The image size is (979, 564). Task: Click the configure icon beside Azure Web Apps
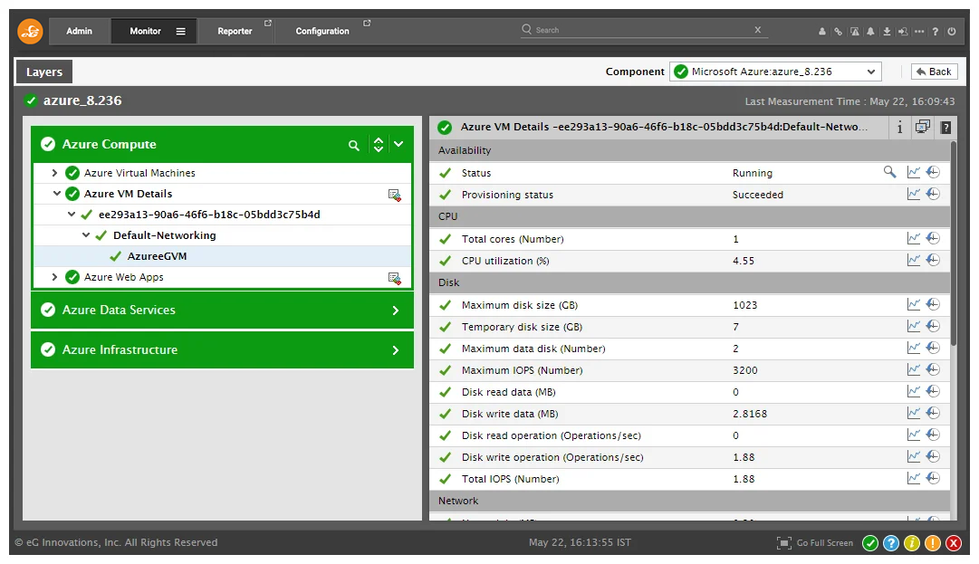(395, 278)
